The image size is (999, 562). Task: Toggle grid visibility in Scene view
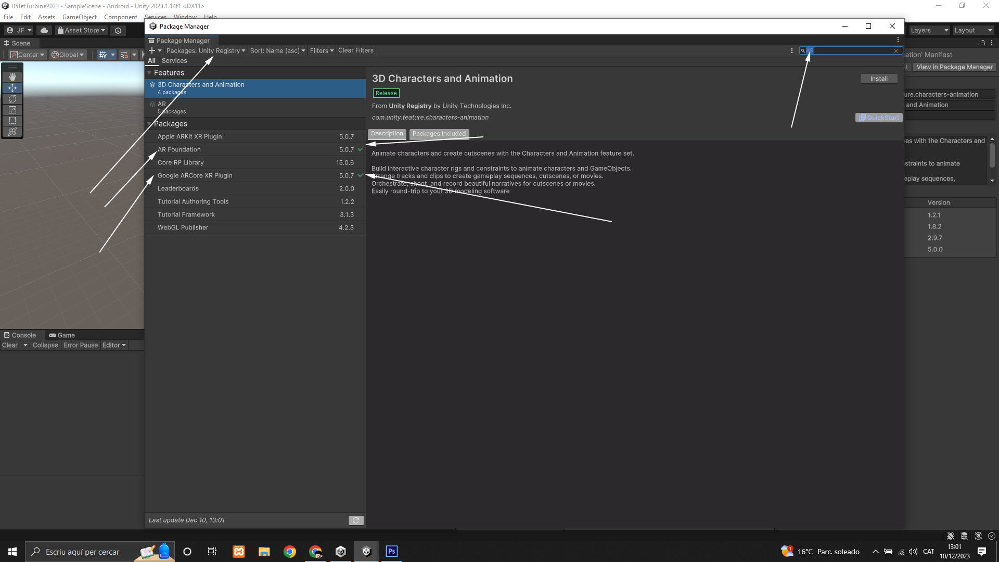pos(103,55)
